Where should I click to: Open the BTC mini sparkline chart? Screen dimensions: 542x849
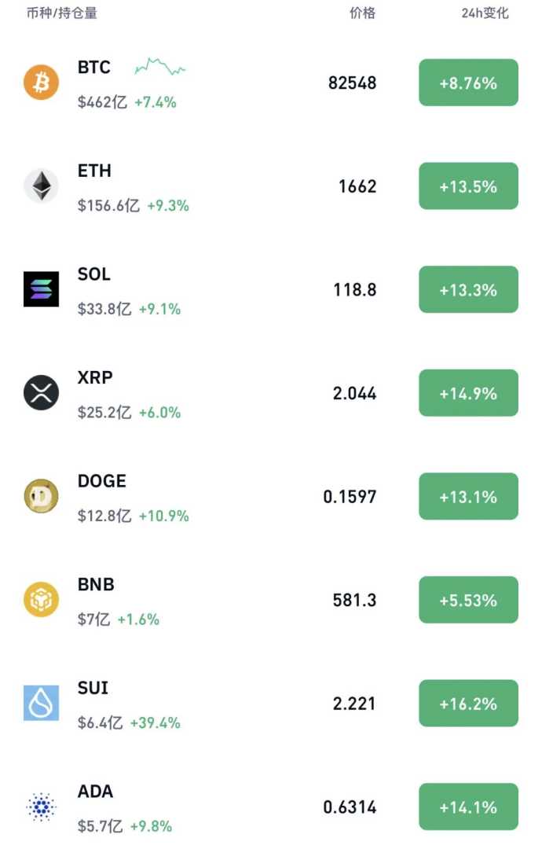pyautogui.click(x=160, y=68)
